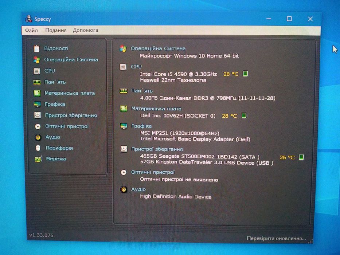
Task: Maximize the Speccy window
Action: tap(289, 19)
